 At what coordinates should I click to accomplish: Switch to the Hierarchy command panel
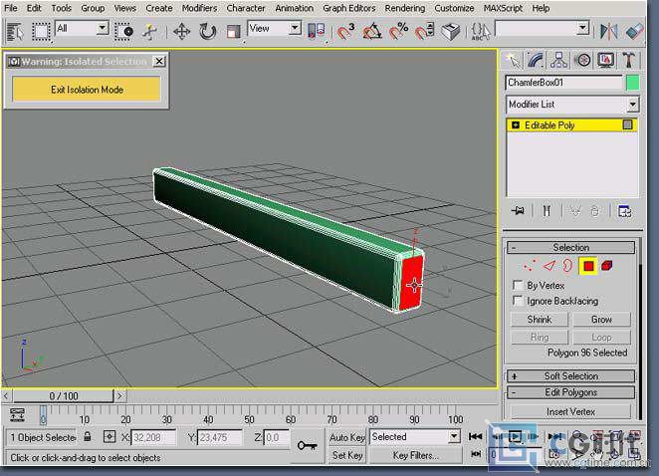[x=559, y=60]
